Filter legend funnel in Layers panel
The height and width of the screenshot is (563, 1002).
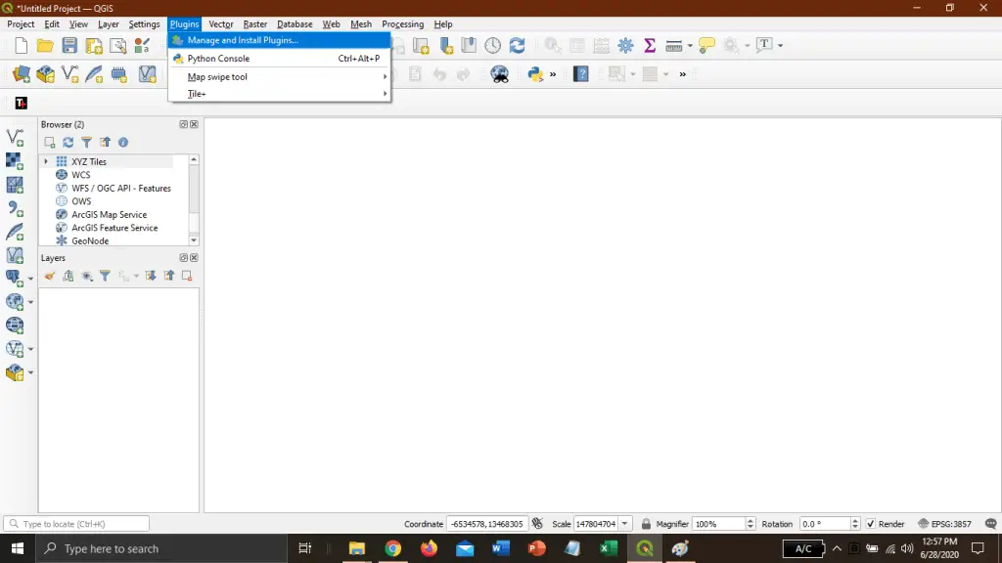pos(105,276)
